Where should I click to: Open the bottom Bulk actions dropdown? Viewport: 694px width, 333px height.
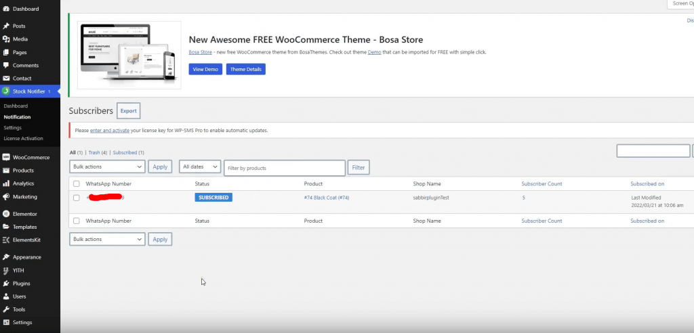pos(108,239)
